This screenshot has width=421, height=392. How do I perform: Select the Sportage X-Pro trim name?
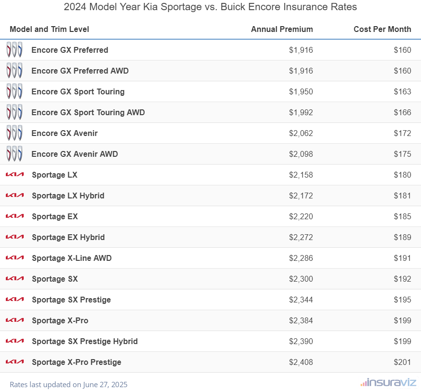(60, 320)
